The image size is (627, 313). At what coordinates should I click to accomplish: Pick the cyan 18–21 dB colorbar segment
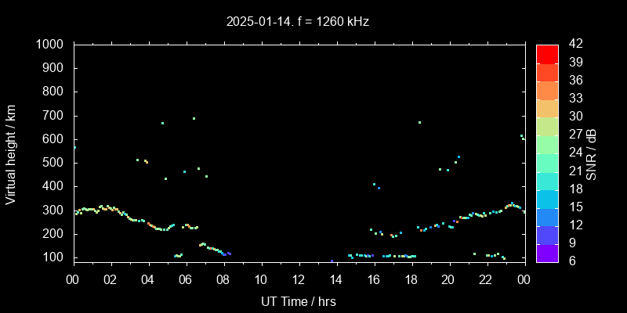tap(547, 180)
